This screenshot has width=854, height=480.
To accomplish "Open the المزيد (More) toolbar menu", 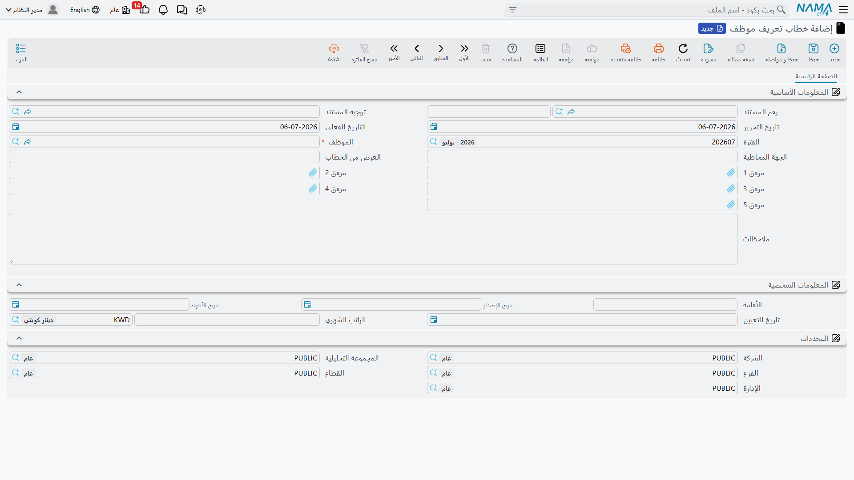I will pyautogui.click(x=21, y=48).
